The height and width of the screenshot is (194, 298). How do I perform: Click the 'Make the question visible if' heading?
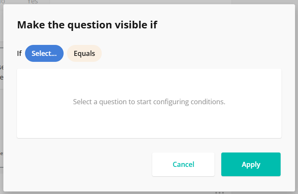[87, 25]
